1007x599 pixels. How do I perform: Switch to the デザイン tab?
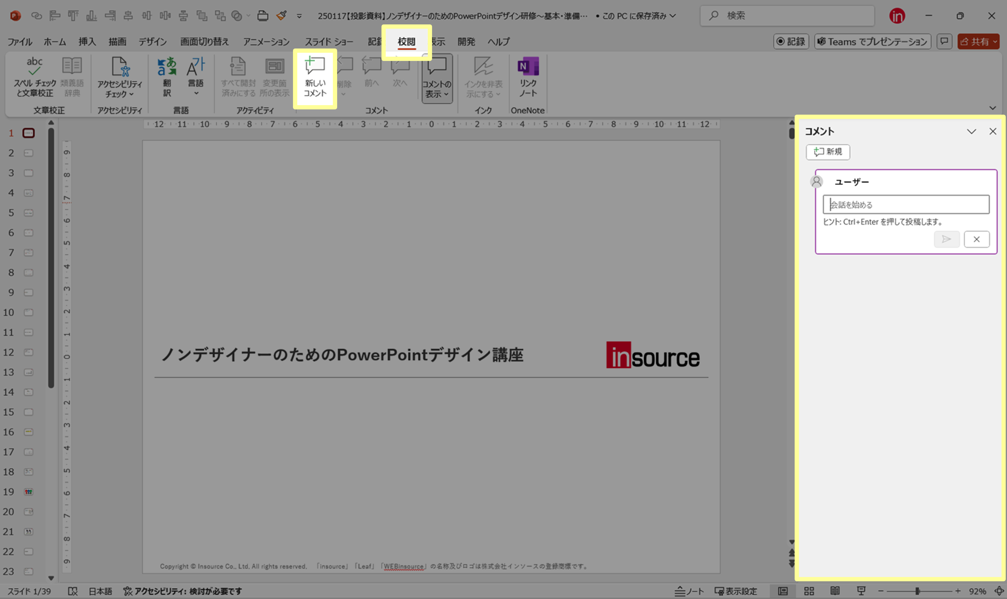pyautogui.click(x=153, y=41)
